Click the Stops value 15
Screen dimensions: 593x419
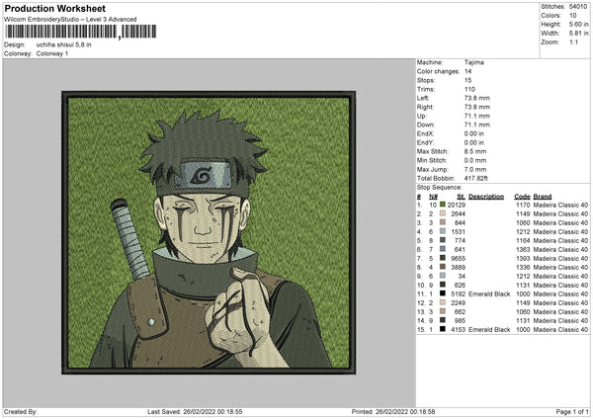pos(467,80)
